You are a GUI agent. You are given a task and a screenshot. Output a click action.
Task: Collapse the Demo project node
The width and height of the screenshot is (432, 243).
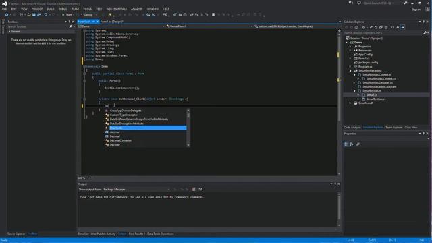[346, 43]
